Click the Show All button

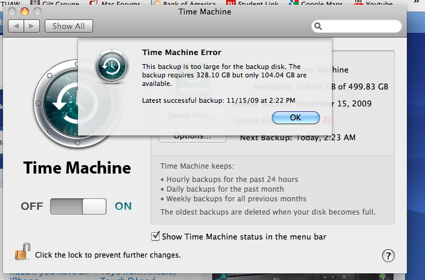(68, 26)
